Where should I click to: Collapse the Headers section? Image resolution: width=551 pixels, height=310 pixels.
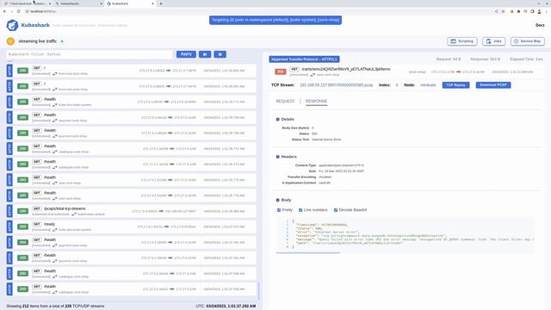(277, 157)
